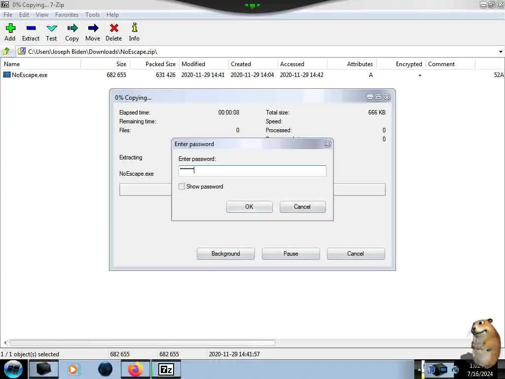
Task: Sort file list by Name column
Action: click(x=40, y=64)
